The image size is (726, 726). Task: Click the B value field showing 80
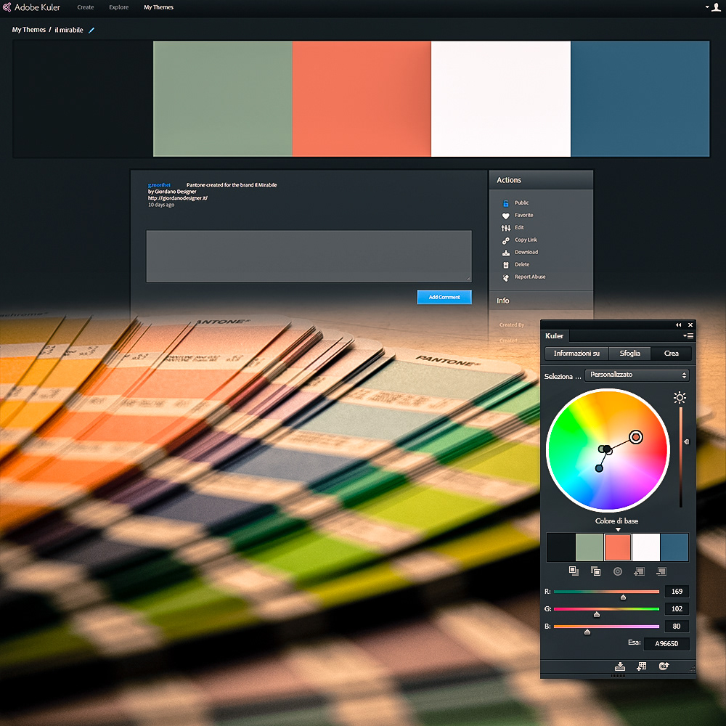[677, 627]
